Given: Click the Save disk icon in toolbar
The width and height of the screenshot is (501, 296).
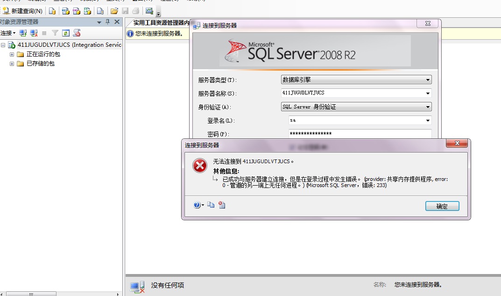Looking at the screenshot, I should click(x=125, y=11).
